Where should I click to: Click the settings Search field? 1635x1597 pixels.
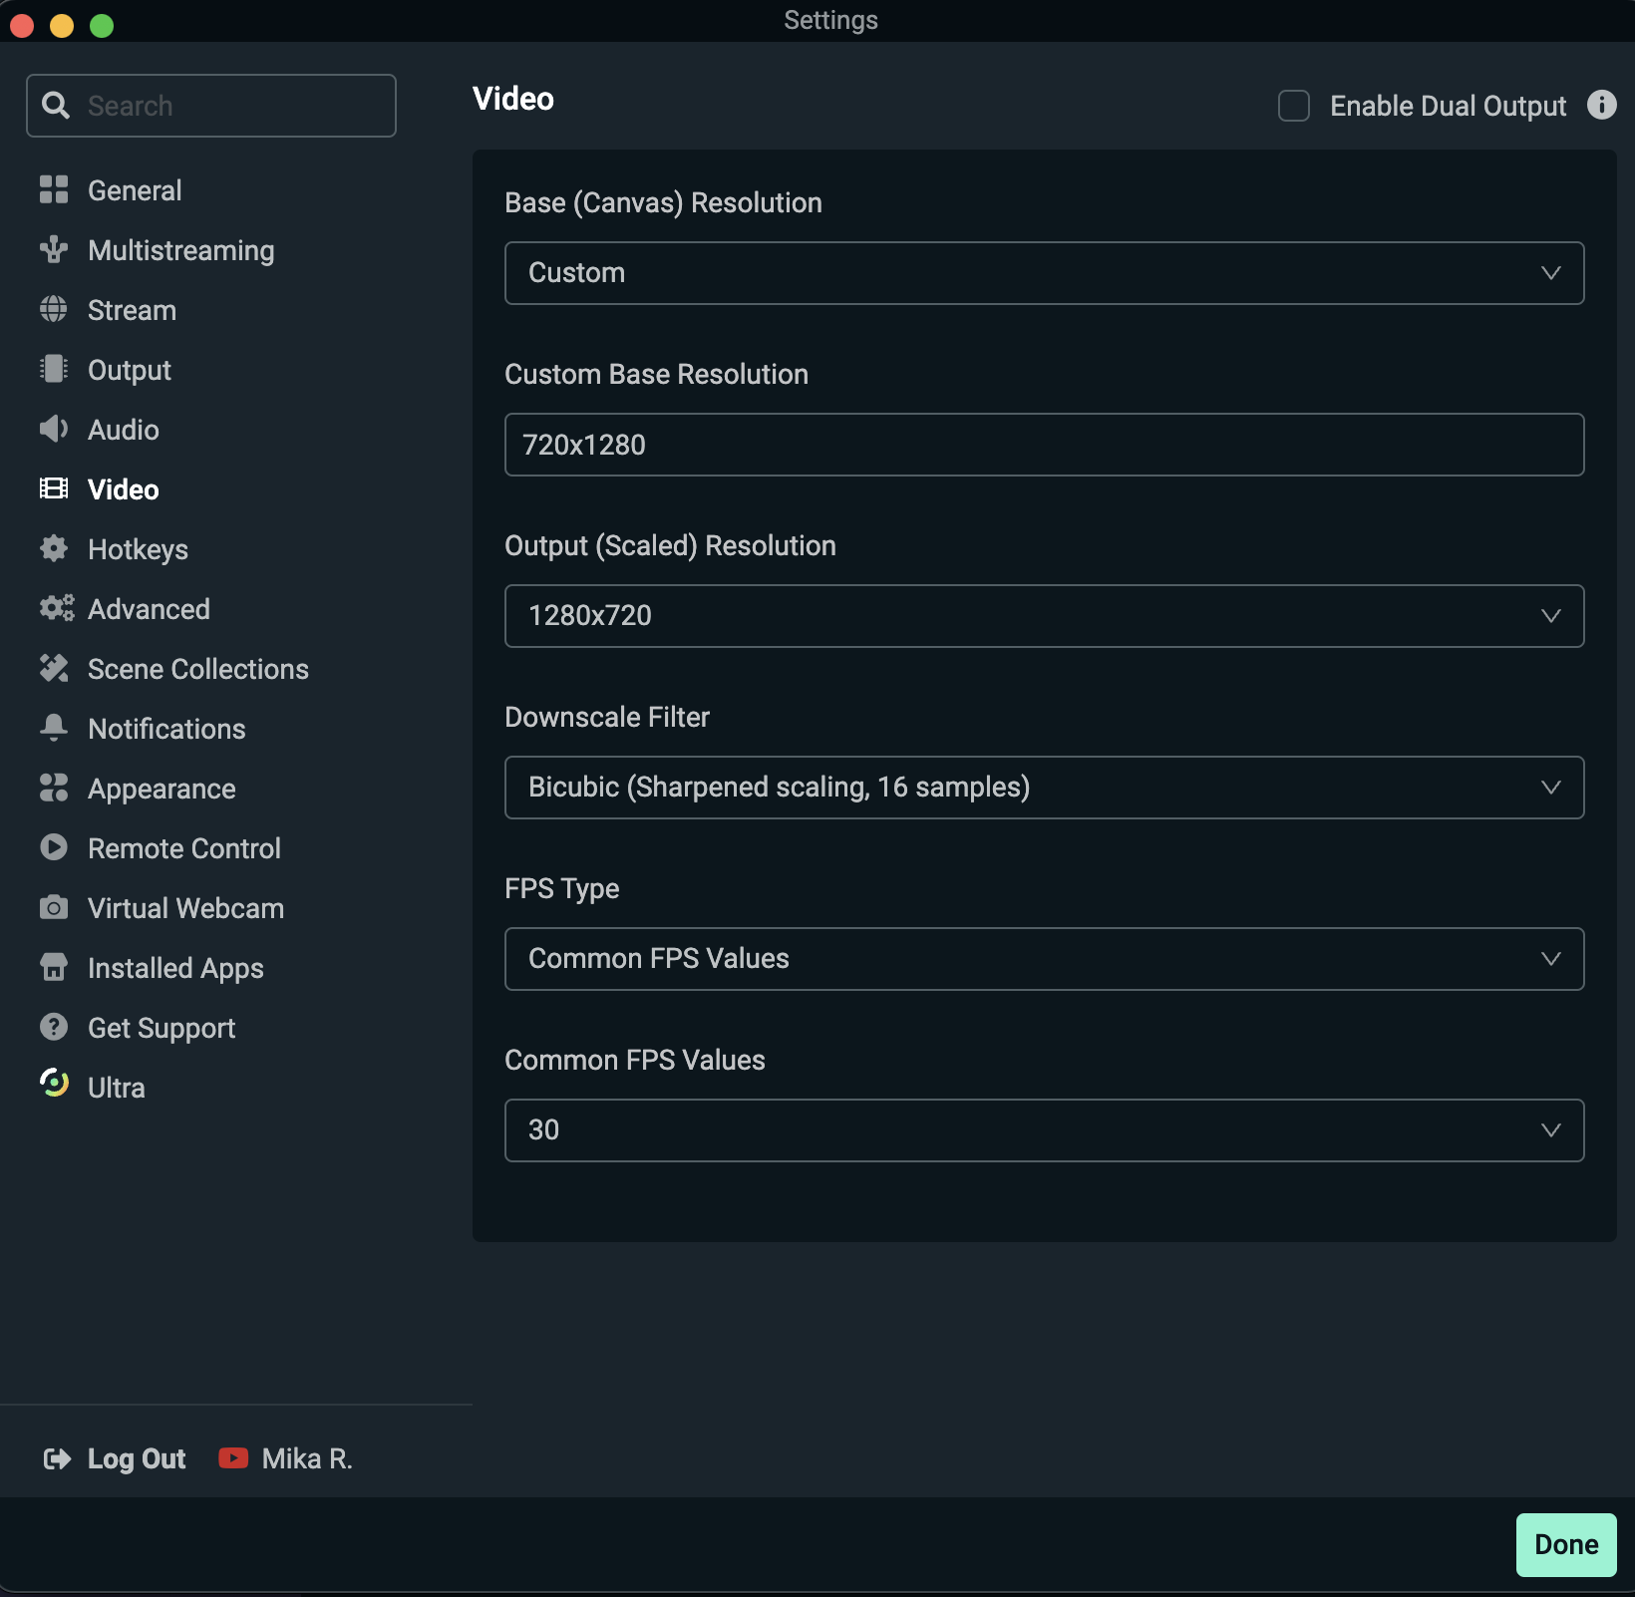point(211,106)
